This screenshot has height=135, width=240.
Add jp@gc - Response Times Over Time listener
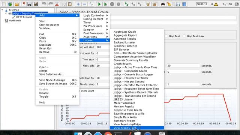coord(137,88)
